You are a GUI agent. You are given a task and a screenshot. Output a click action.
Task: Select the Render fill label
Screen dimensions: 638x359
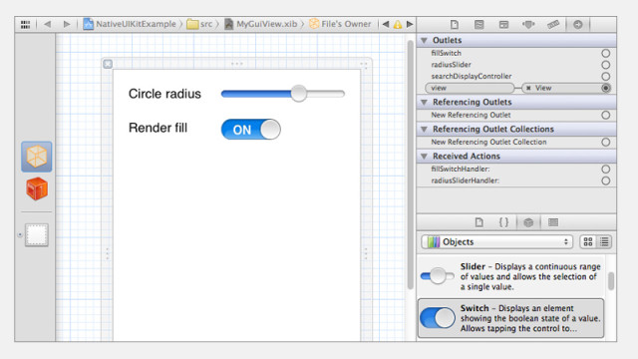[x=158, y=128]
